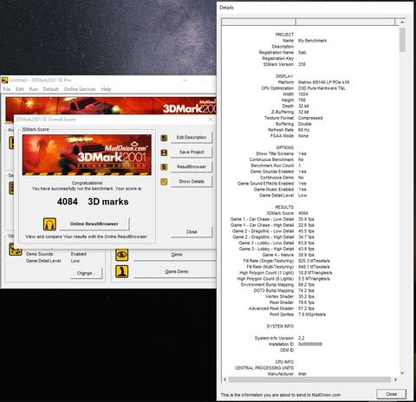Click 'Environment Bump Mapping' result row
This screenshot has height=402, width=416.
277,285
